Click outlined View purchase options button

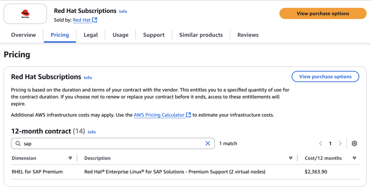coord(325,77)
